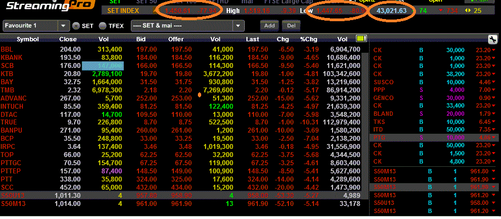Click TRUE percent change -10.31

pyautogui.click(x=309, y=122)
